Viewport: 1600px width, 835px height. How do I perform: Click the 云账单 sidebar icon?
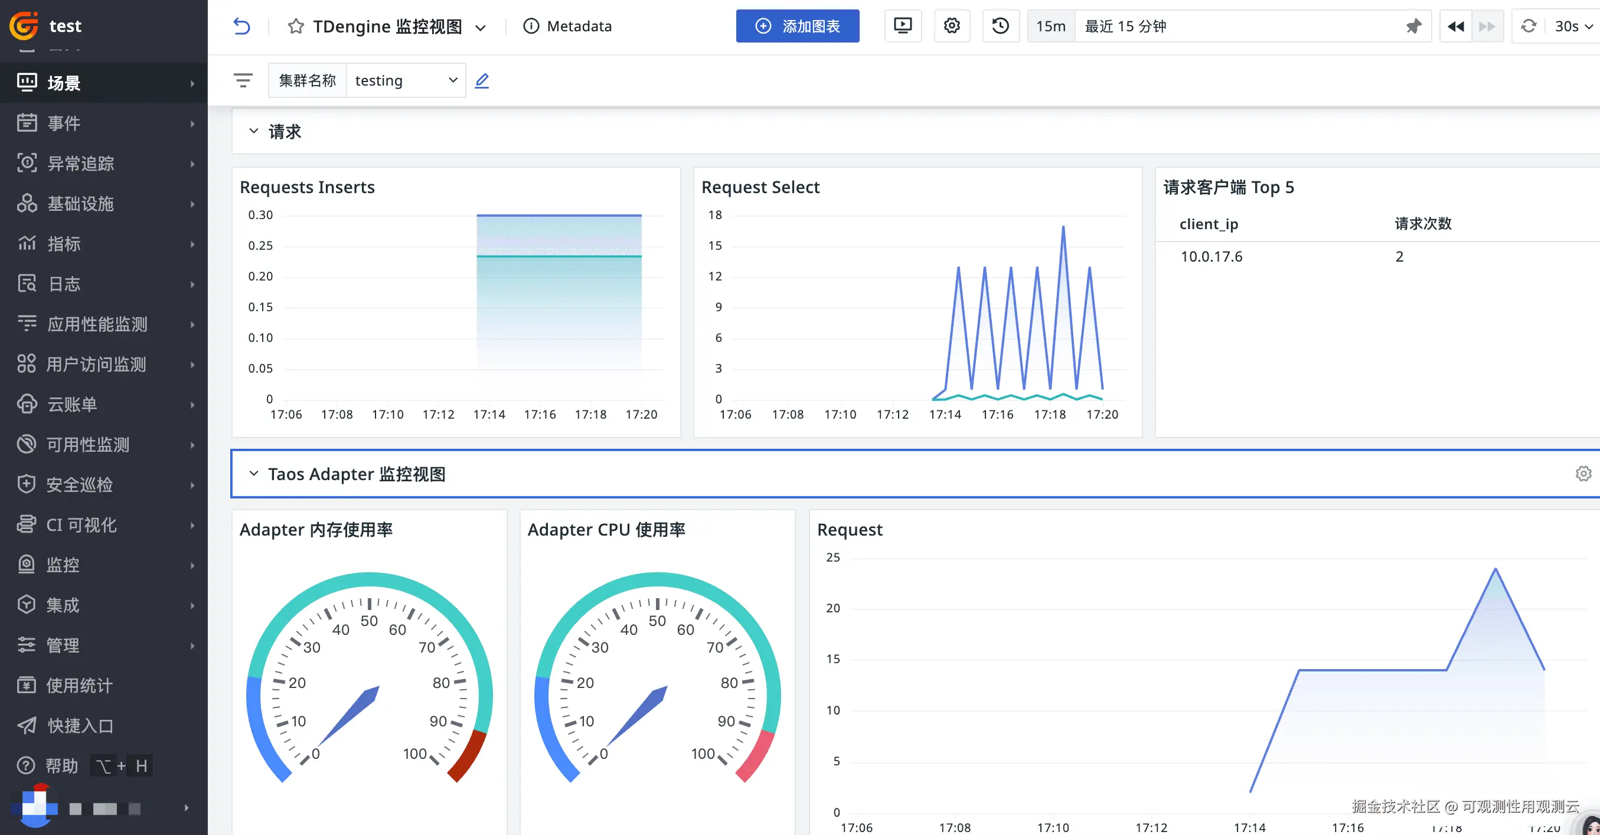tap(26, 404)
